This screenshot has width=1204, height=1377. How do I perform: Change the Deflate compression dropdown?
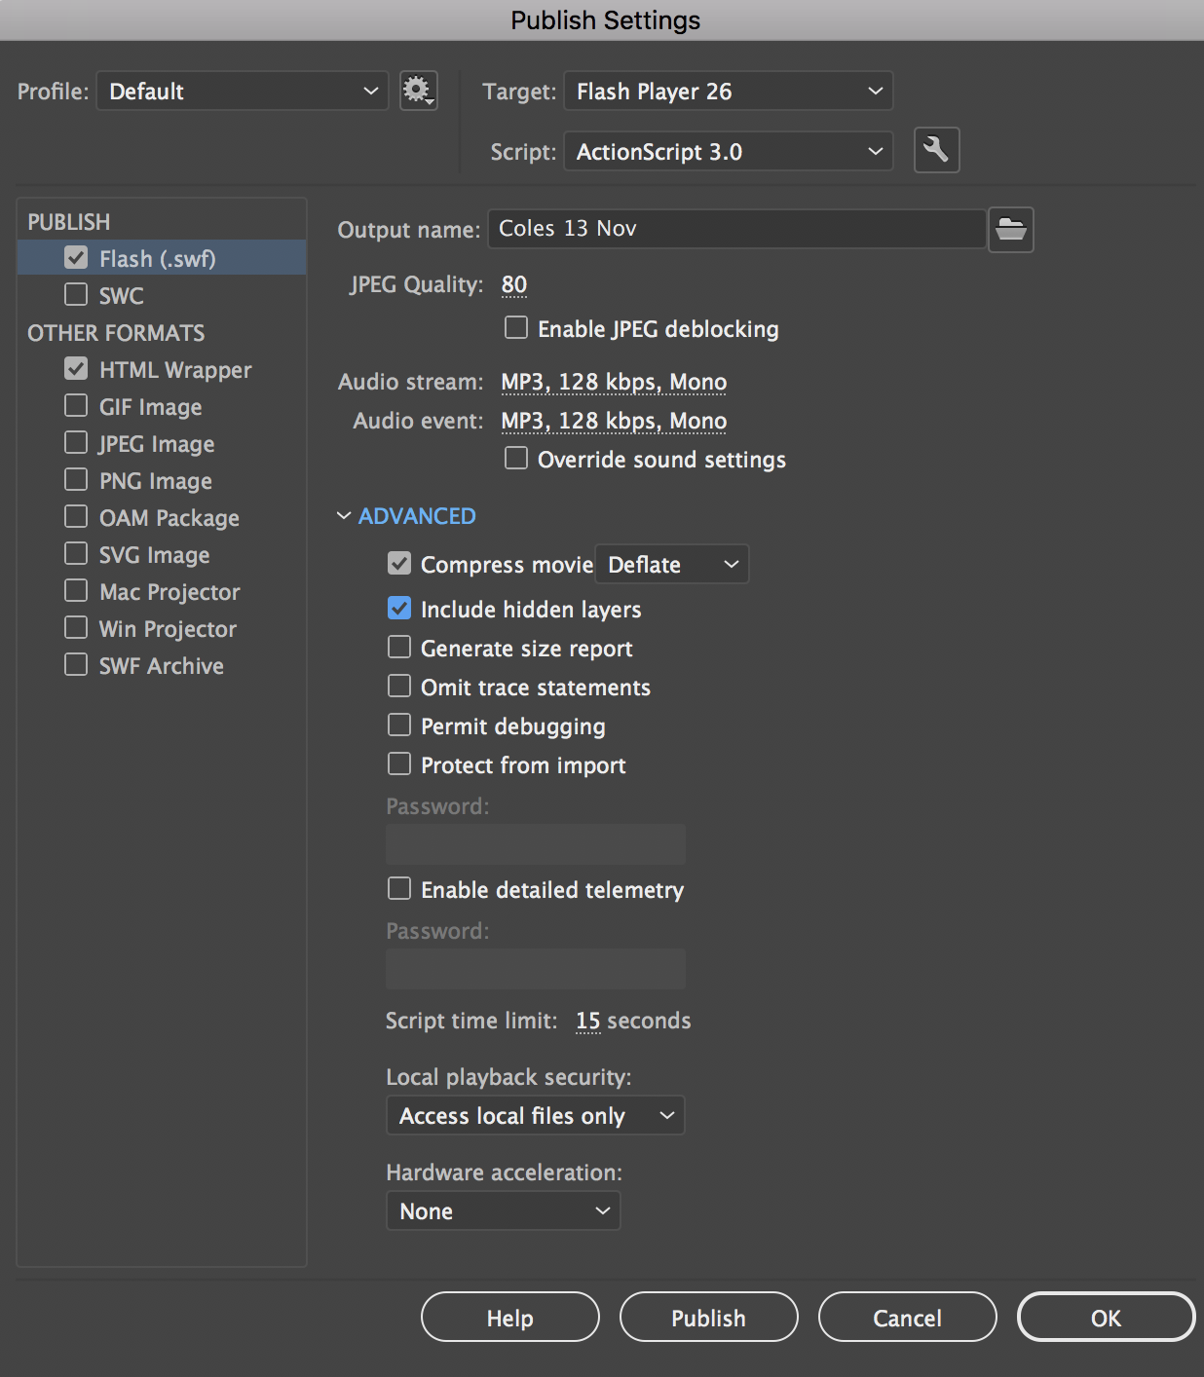point(671,565)
